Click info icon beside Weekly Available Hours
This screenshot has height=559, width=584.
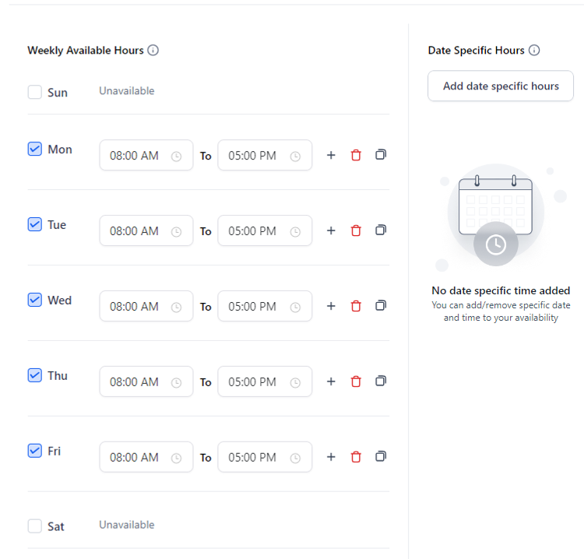coord(153,50)
